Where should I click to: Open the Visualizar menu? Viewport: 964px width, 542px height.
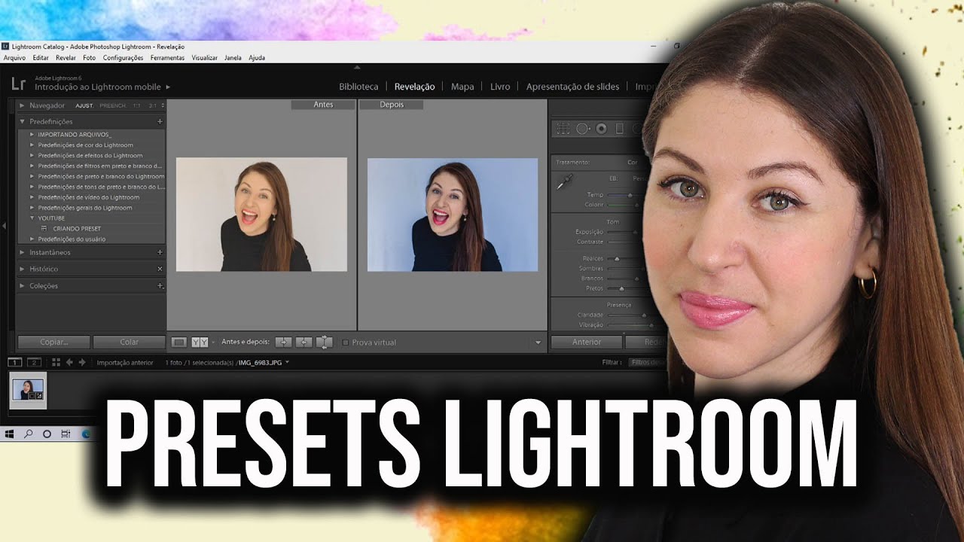tap(204, 58)
